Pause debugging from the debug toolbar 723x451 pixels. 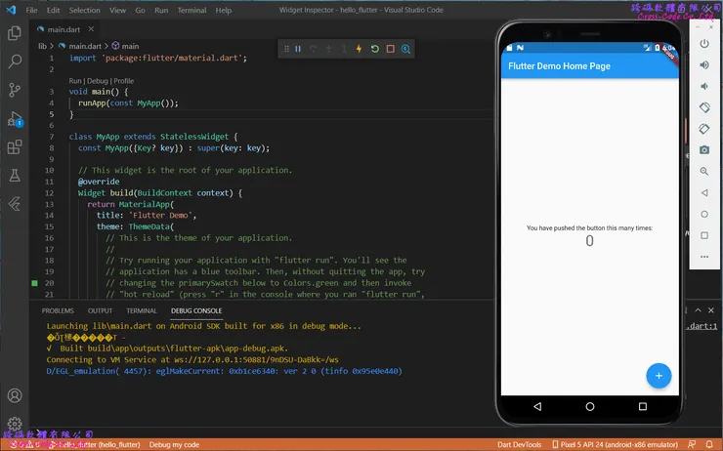(x=298, y=49)
